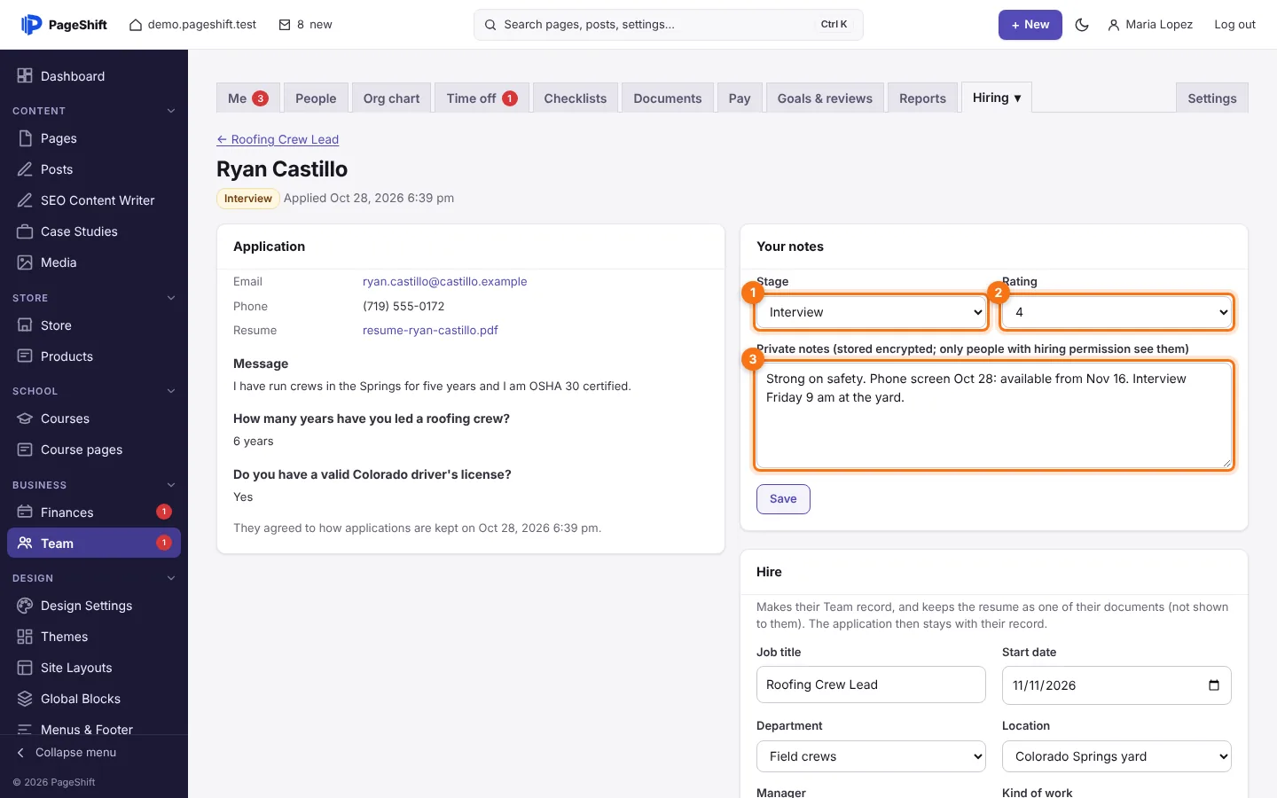Collapse the CONTENT sidebar section
The height and width of the screenshot is (798, 1277).
point(171,111)
